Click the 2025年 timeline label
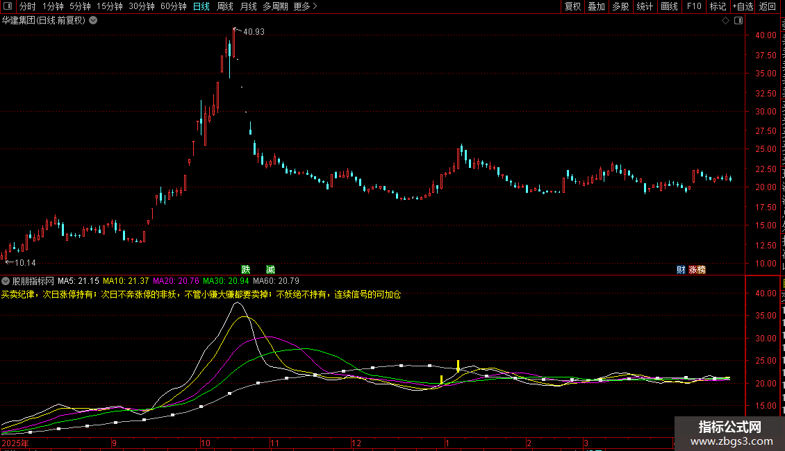785x451 pixels. pos(15,443)
